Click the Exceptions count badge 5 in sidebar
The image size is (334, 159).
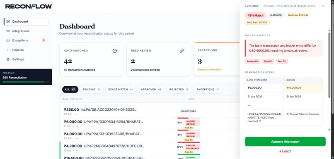(44, 40)
